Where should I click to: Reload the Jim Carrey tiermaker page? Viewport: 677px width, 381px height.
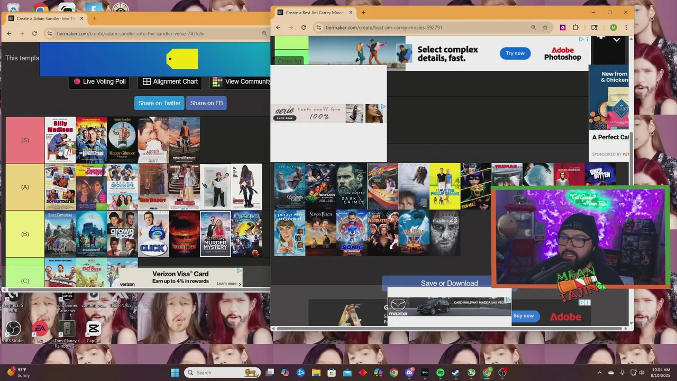click(x=304, y=28)
